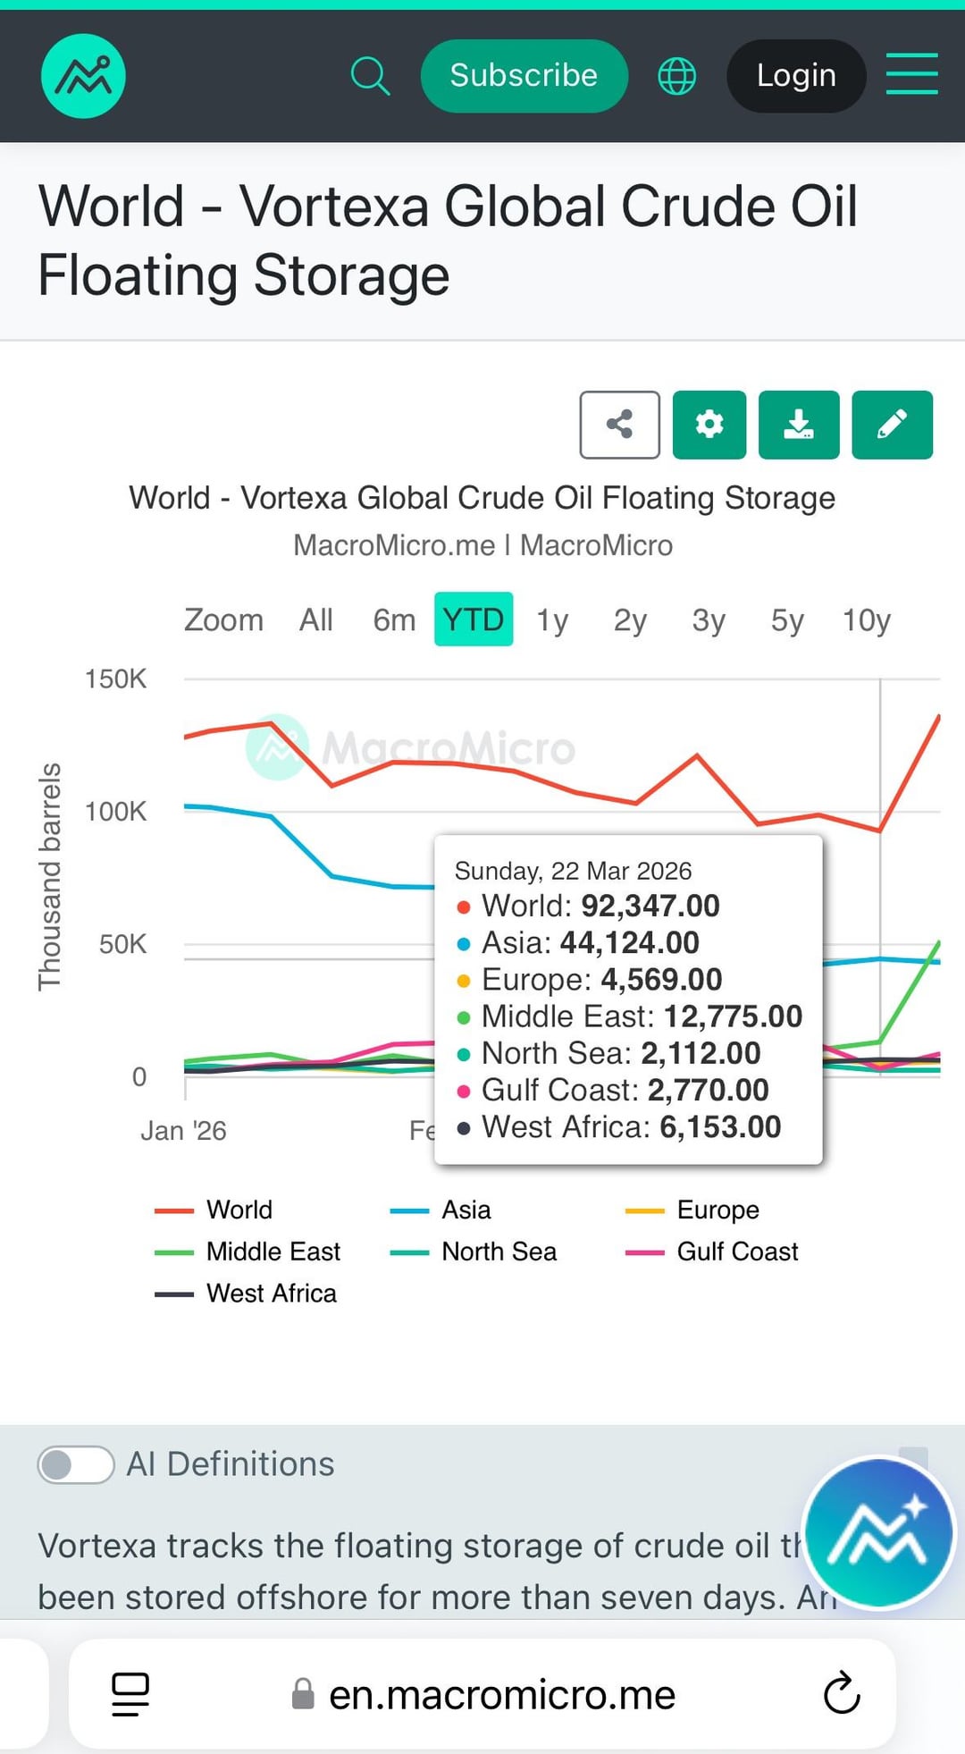Toggle Middle East series visibility

(x=273, y=1252)
